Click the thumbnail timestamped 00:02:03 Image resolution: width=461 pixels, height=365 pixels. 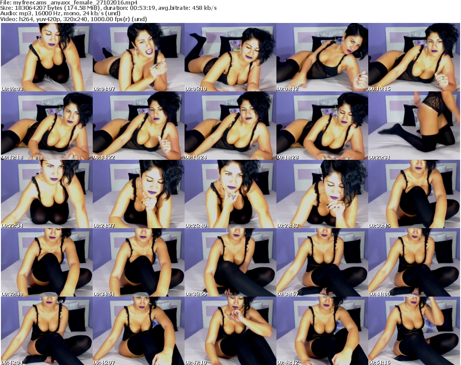(x=46, y=57)
